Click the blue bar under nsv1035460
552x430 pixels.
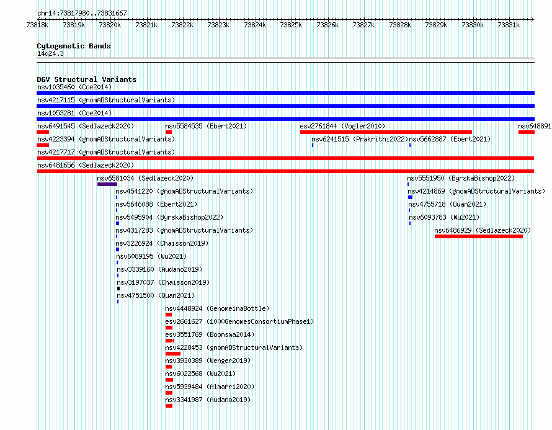click(x=285, y=93)
